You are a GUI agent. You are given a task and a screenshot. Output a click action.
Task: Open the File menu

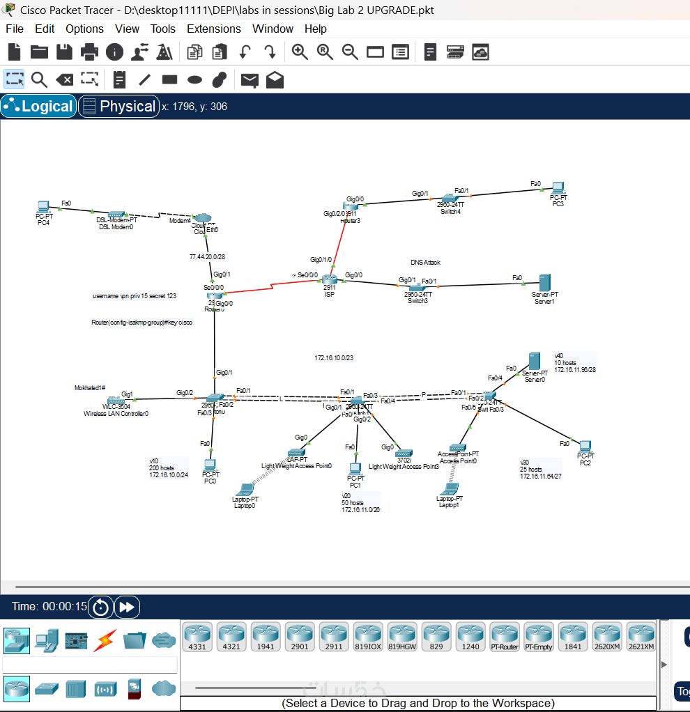coord(15,29)
